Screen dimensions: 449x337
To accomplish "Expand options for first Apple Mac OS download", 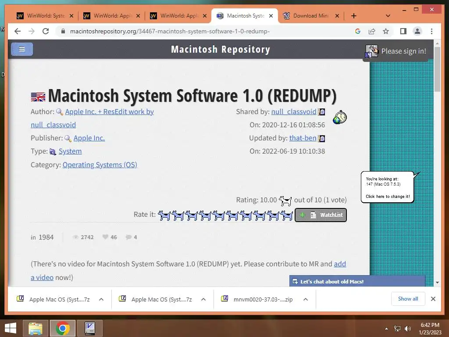I will [x=101, y=299].
